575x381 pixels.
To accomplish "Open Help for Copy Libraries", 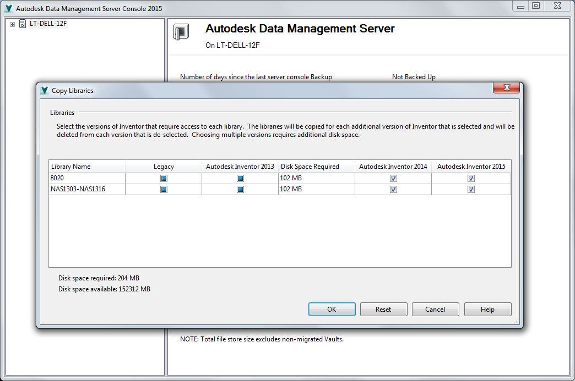I will coord(488,310).
